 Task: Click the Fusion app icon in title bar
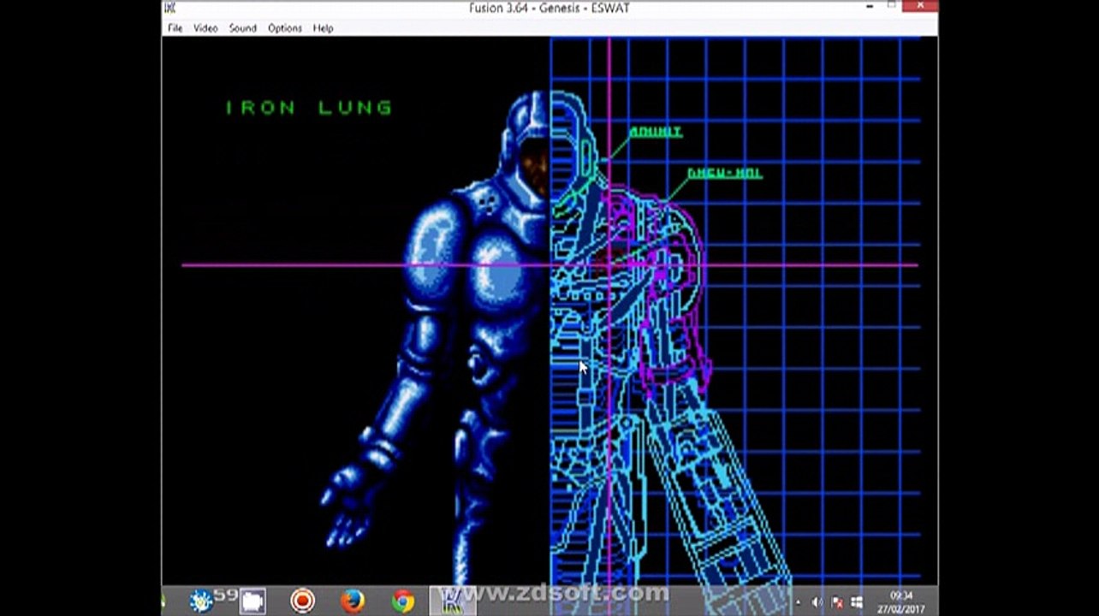tap(170, 8)
